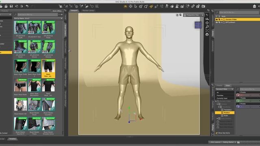Select Basic Wear Muscleshirt thumbnail
This screenshot has width=260, height=146.
34,85
